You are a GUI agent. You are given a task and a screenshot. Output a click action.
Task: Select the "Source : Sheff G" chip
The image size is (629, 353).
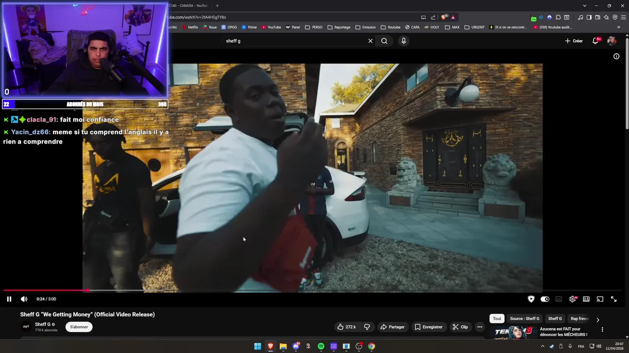click(x=524, y=319)
